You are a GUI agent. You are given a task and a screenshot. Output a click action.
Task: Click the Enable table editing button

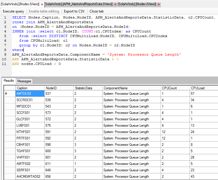44,11
